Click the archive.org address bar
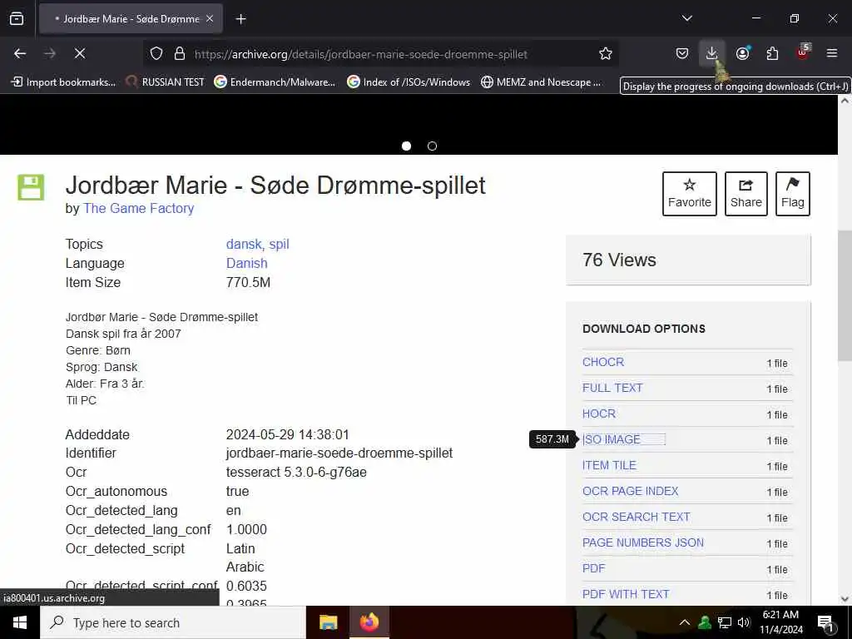This screenshot has height=639, width=852. point(361,54)
